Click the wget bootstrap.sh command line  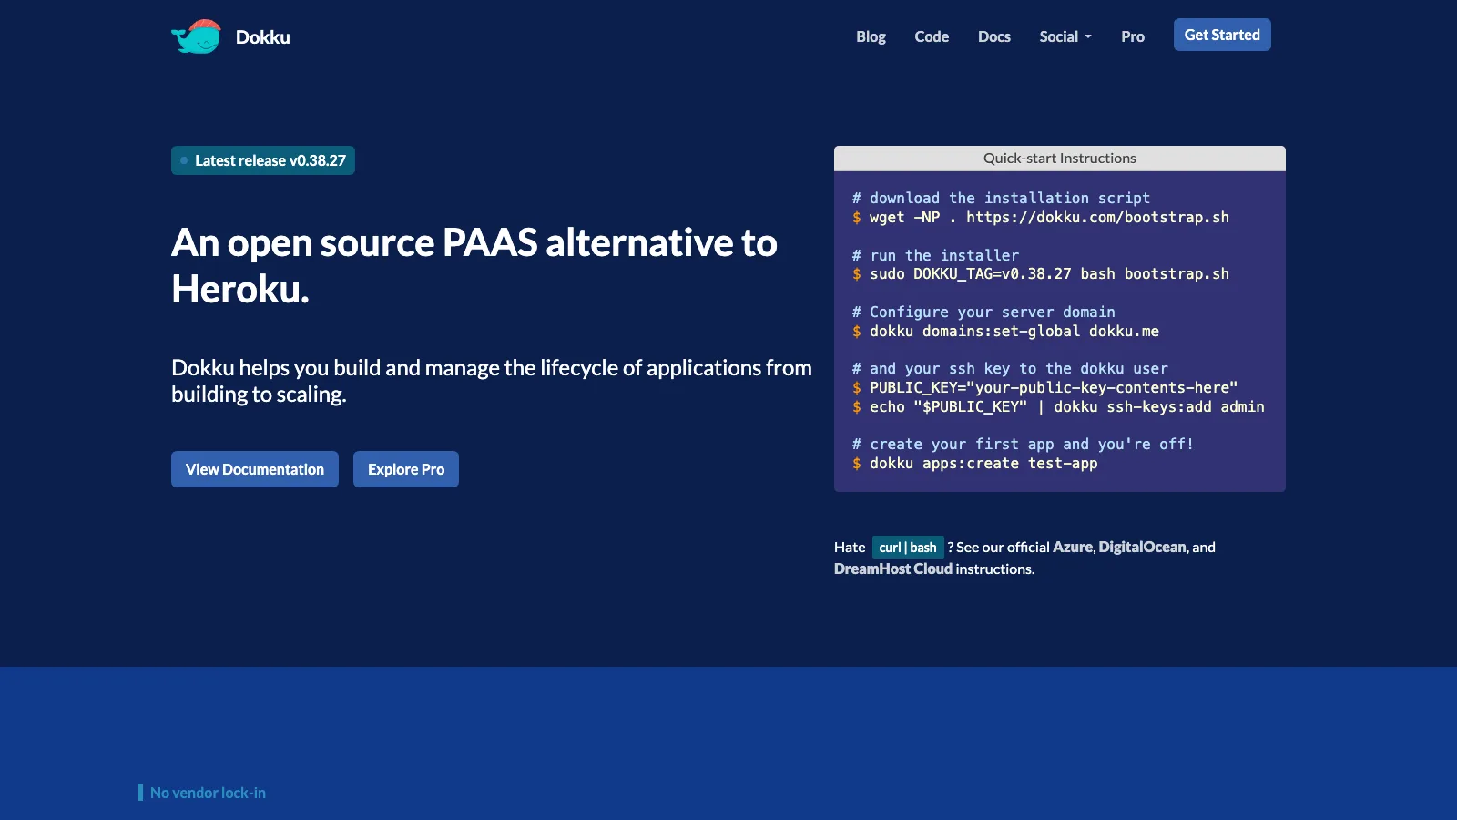1041,217
